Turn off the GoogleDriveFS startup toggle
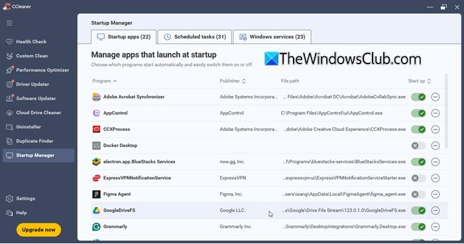Image resolution: width=464 pixels, height=244 pixels. 418,210
